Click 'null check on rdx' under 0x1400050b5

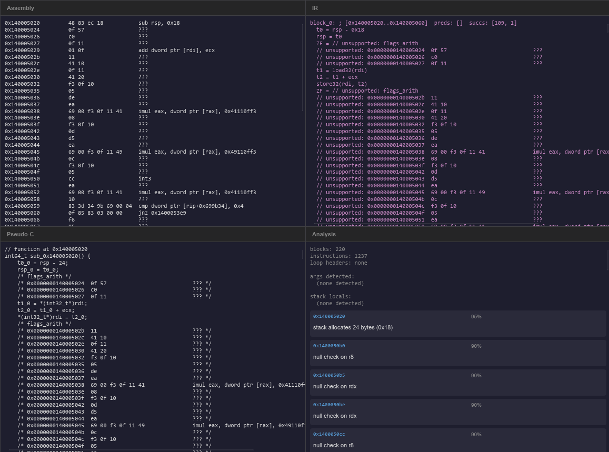coord(335,386)
